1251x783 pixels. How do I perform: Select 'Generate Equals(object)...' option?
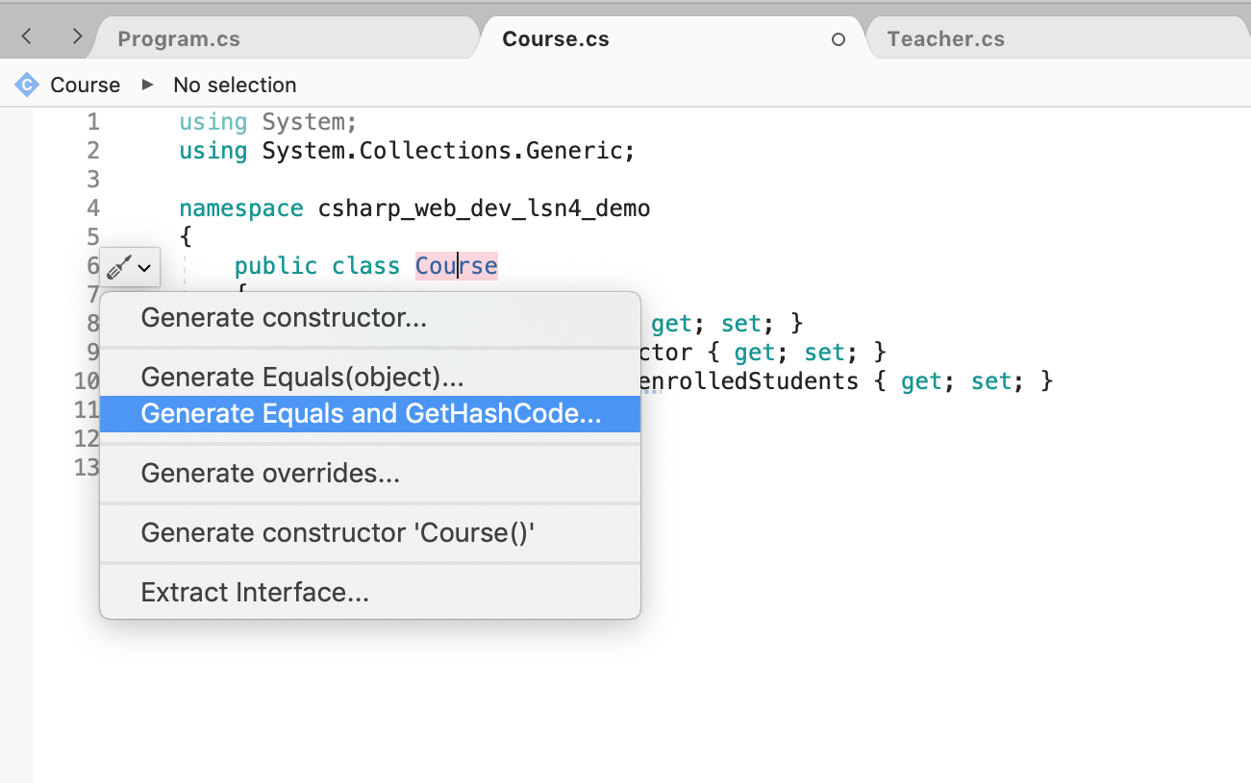click(302, 378)
